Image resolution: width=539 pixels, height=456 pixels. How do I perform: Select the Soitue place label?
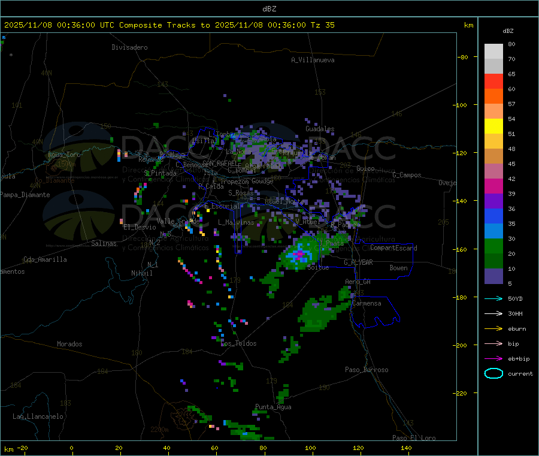(x=318, y=267)
